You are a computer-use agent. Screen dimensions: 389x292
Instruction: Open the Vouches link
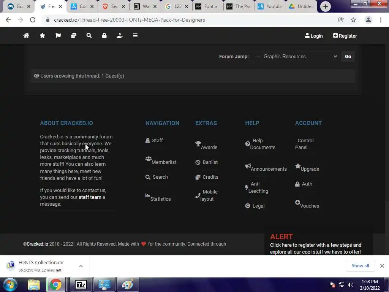pos(307,204)
